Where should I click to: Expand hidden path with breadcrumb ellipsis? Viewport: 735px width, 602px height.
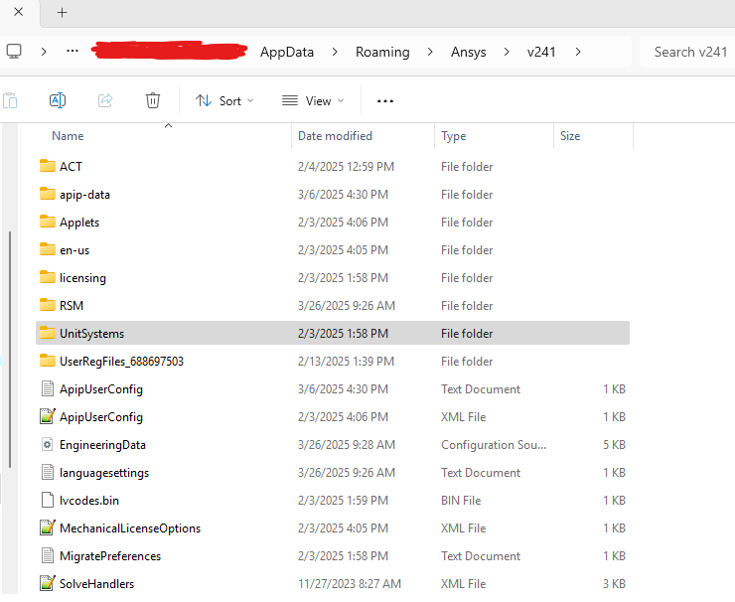click(72, 51)
